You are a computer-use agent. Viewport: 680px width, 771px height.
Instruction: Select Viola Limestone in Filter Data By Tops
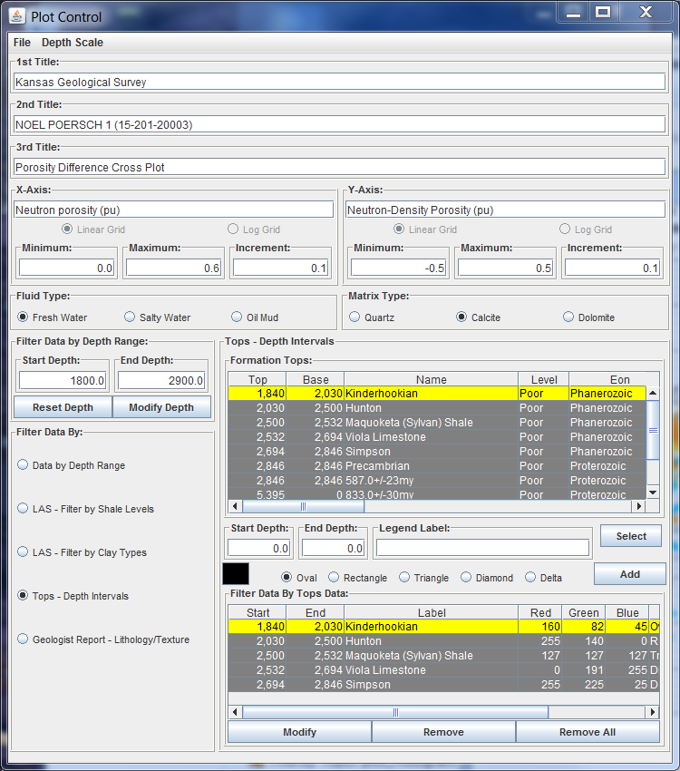pyautogui.click(x=443, y=669)
